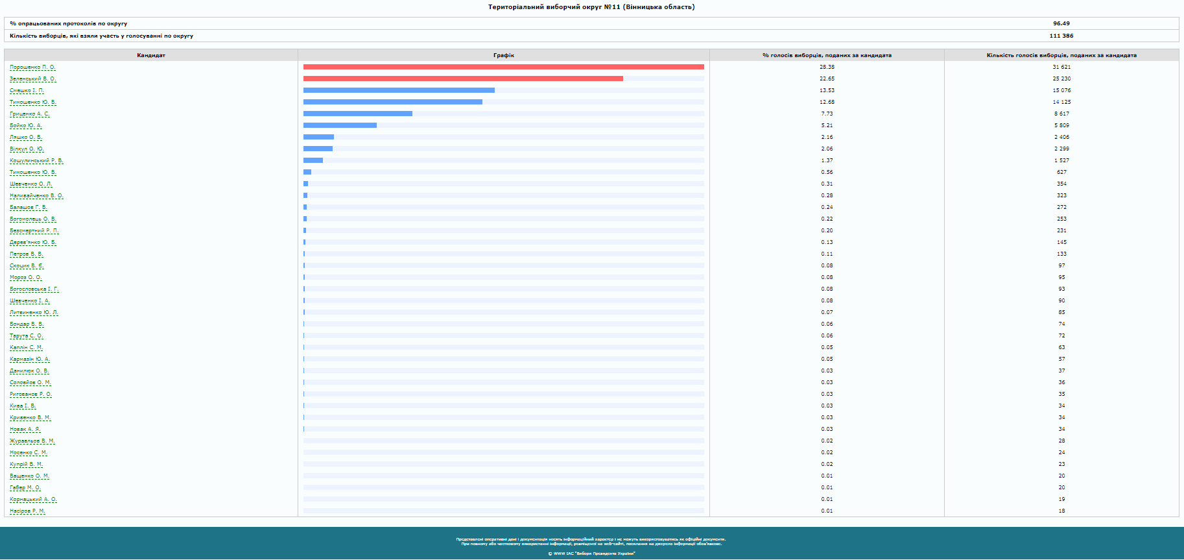
Task: Select candidate Богословська І. Г.
Action: point(34,289)
